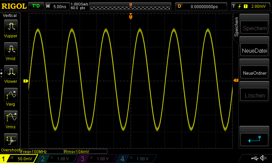Toggle the muted speaker sound icon
This screenshot has width=272, height=163.
point(263,158)
